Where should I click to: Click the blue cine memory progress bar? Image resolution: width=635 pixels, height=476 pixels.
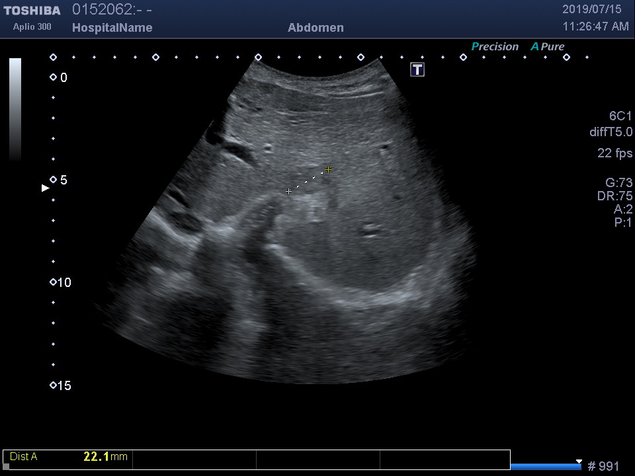pos(546,467)
